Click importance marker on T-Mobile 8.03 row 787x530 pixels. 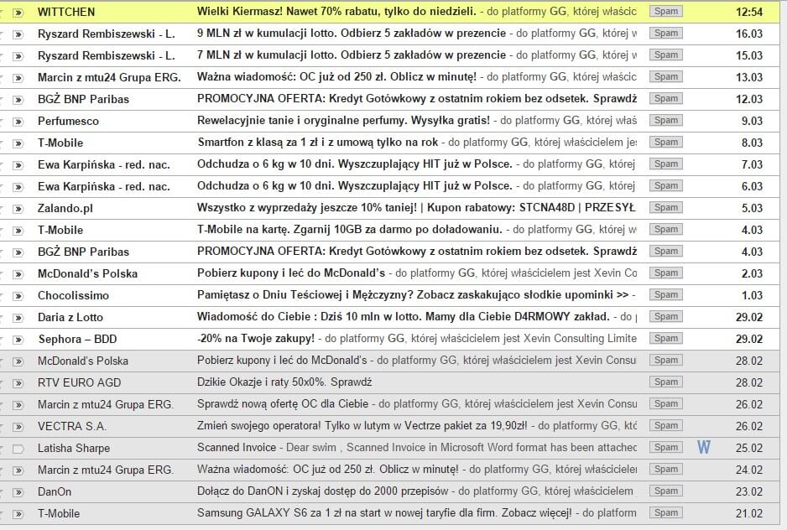tap(18, 143)
